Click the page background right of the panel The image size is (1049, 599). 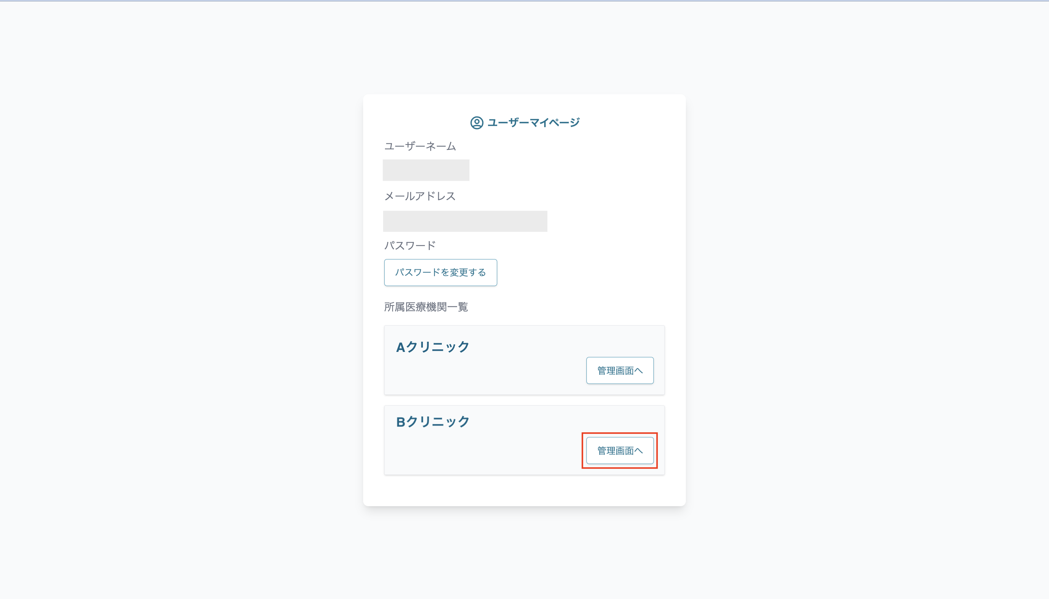pos(865,299)
